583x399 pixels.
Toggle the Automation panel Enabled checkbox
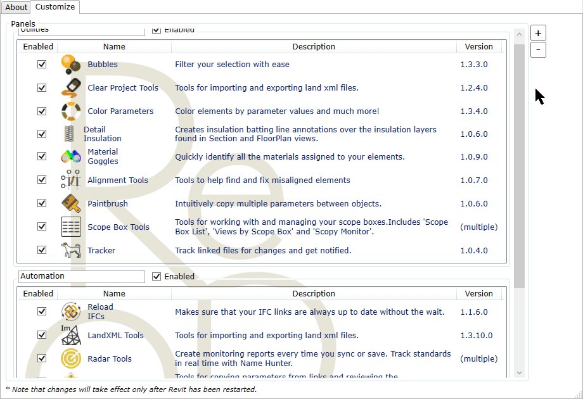coord(157,276)
